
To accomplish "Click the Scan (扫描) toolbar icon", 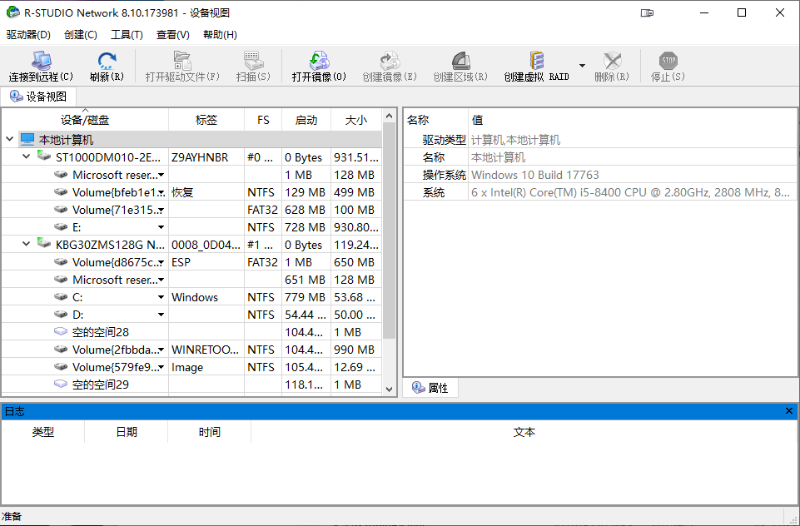I will (253, 61).
